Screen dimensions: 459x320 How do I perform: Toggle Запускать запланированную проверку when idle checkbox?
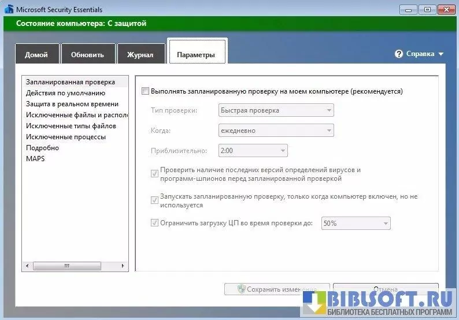154,200
